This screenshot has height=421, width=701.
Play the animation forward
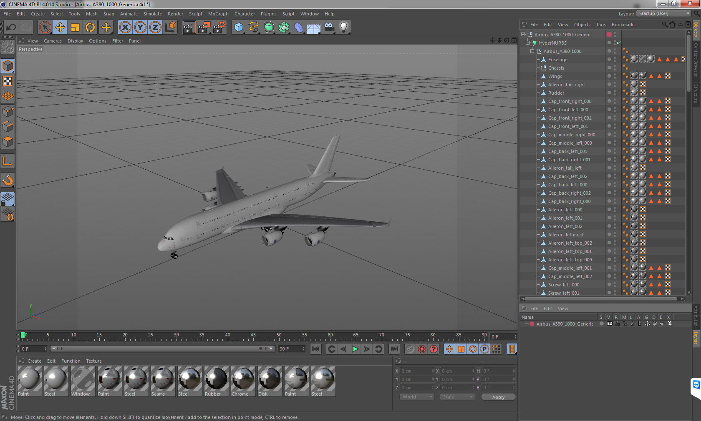pyautogui.click(x=355, y=349)
